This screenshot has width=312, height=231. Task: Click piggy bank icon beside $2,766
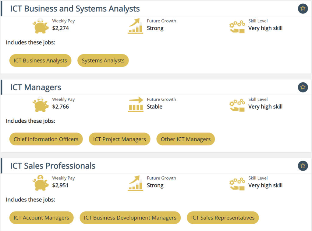(41, 105)
